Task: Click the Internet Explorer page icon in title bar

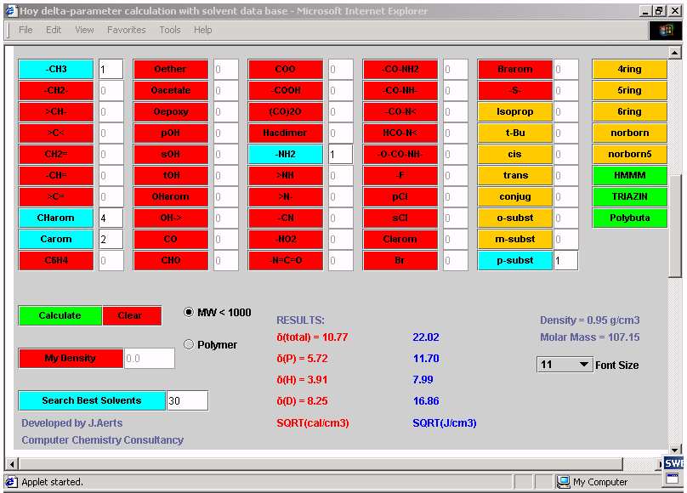Action: click(x=11, y=10)
